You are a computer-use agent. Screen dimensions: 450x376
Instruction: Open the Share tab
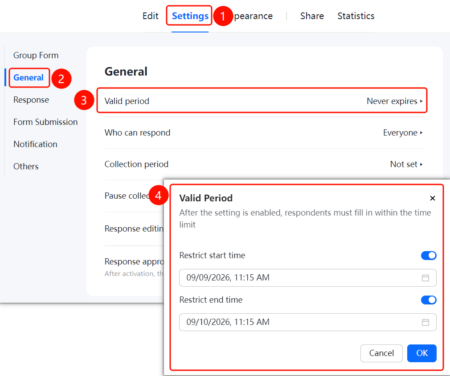click(x=312, y=16)
